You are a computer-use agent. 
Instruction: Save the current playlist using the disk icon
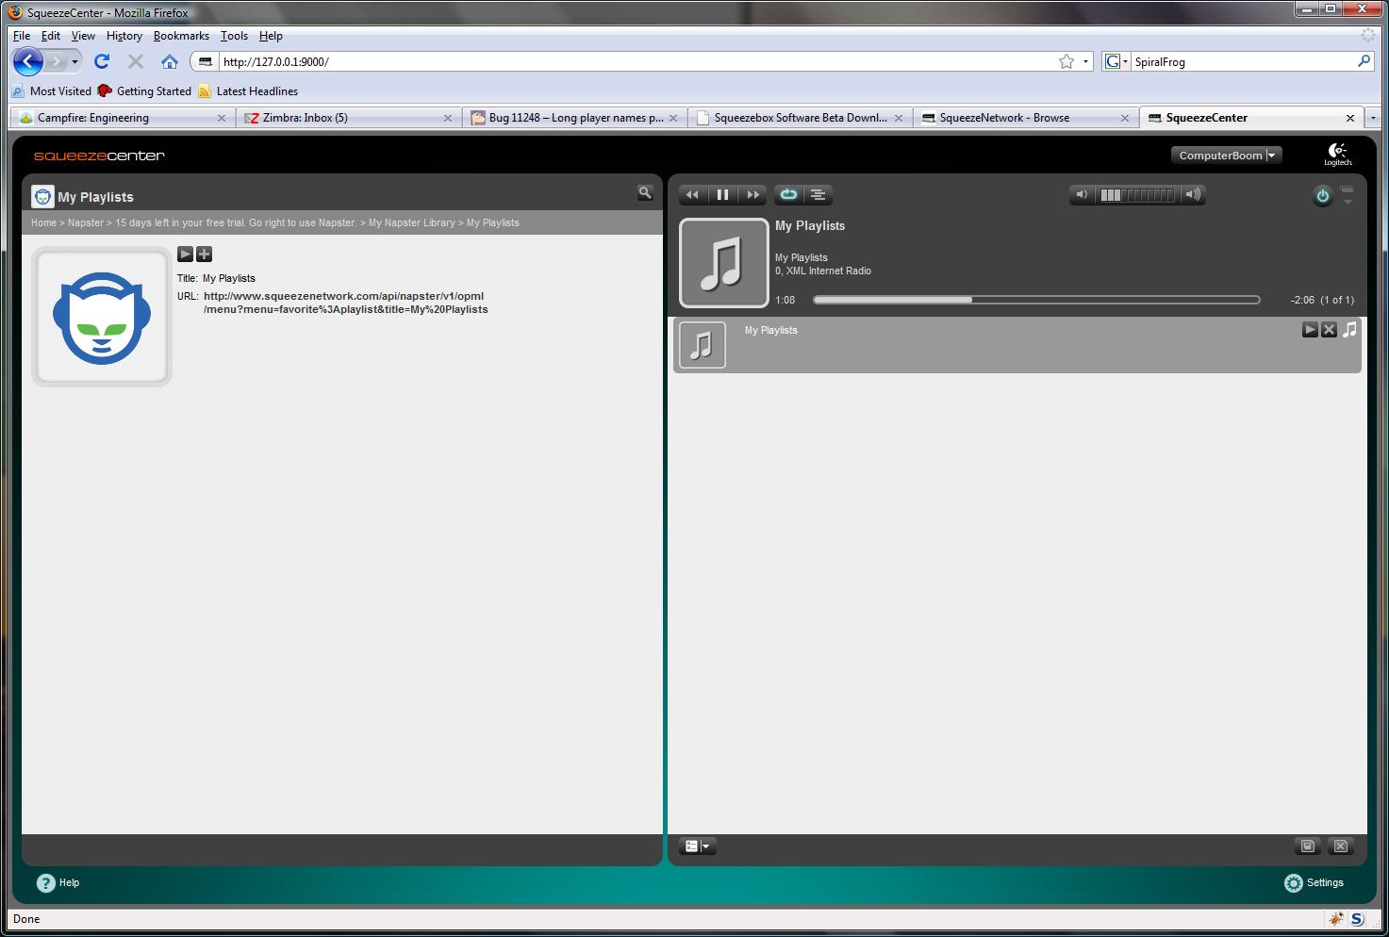(x=1308, y=847)
